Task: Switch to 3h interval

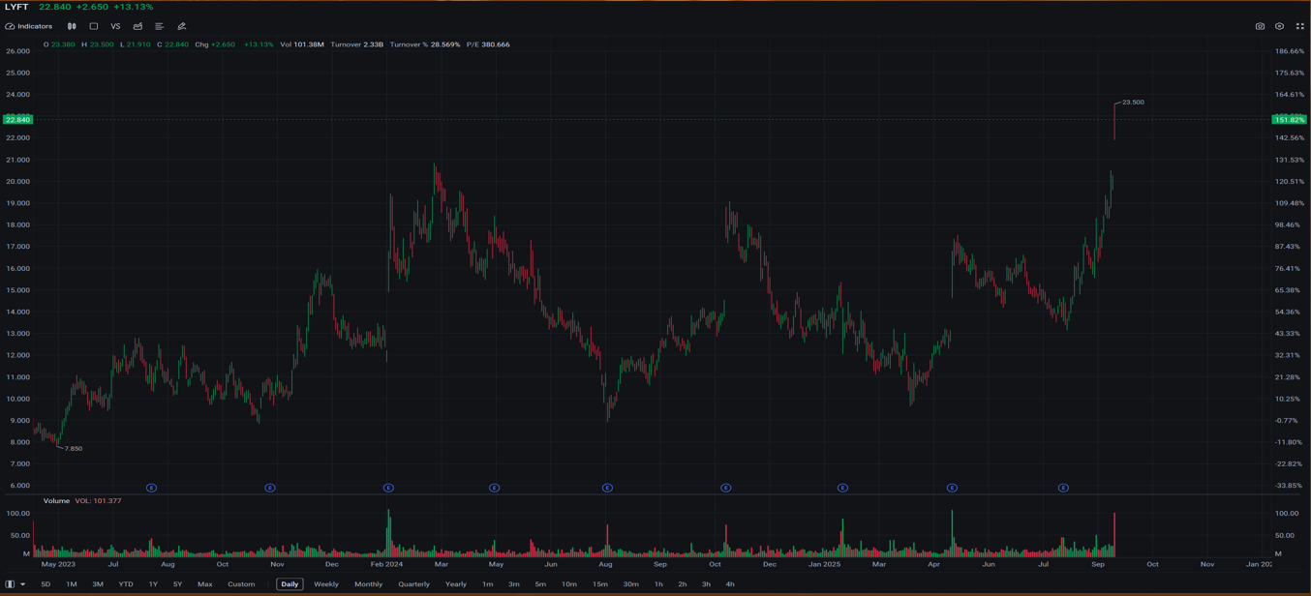Action: pos(706,584)
